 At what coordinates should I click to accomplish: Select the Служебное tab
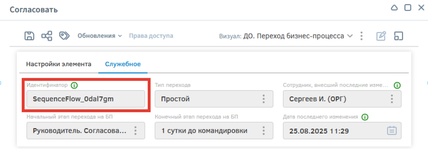pyautogui.click(x=123, y=64)
